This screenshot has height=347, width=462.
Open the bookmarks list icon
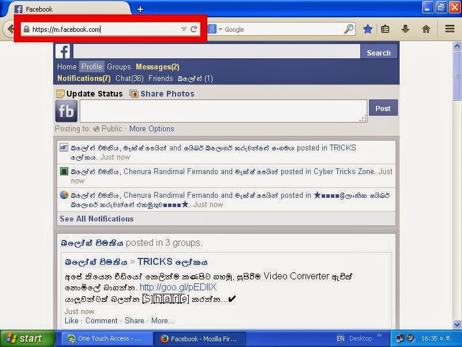click(385, 29)
